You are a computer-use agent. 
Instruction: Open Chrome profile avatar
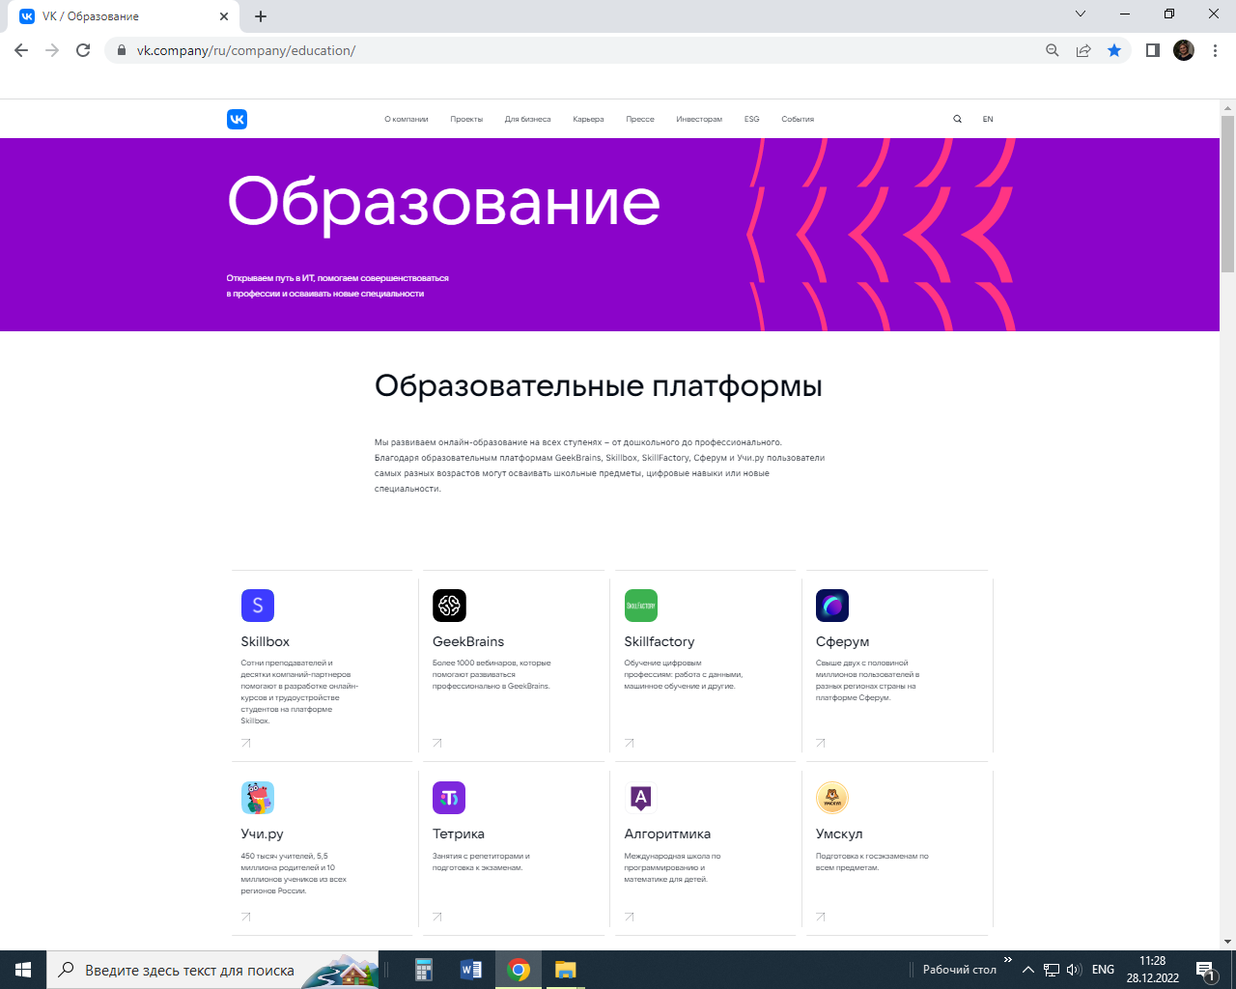1184,50
